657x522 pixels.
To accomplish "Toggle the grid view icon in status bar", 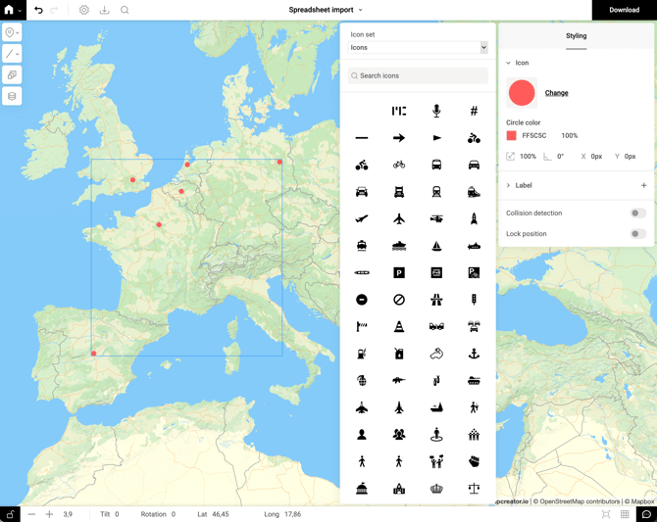I will 625,514.
